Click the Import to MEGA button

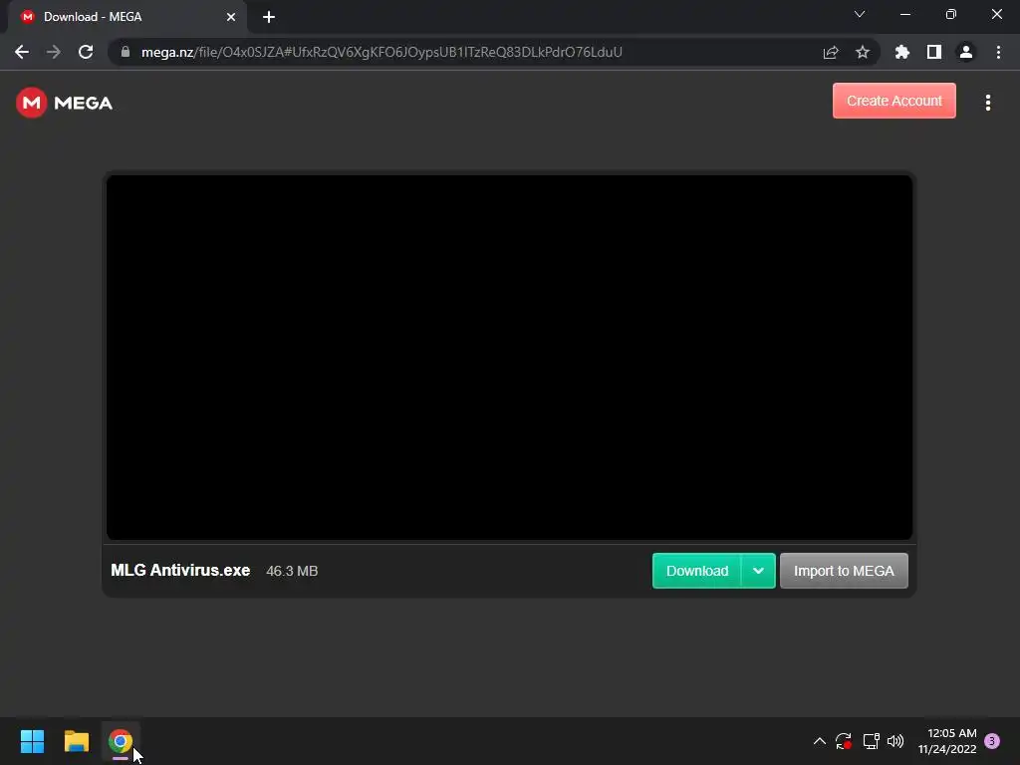click(x=844, y=571)
